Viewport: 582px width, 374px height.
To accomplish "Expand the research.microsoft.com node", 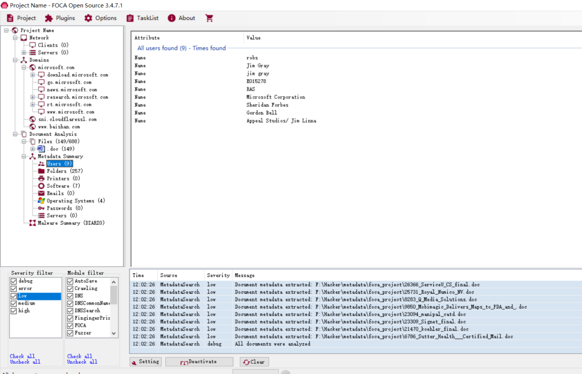I will click(33, 97).
